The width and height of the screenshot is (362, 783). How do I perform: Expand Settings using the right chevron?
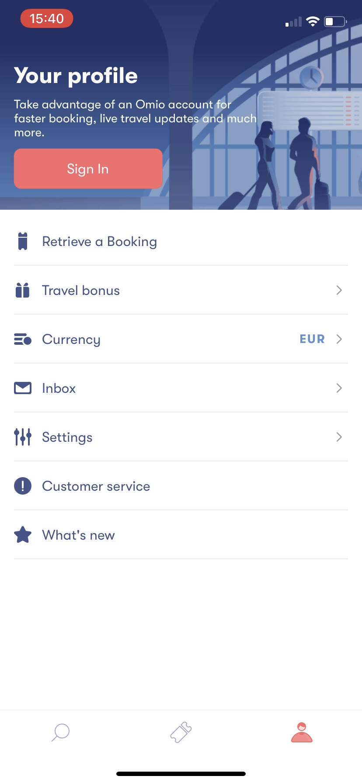pos(339,437)
